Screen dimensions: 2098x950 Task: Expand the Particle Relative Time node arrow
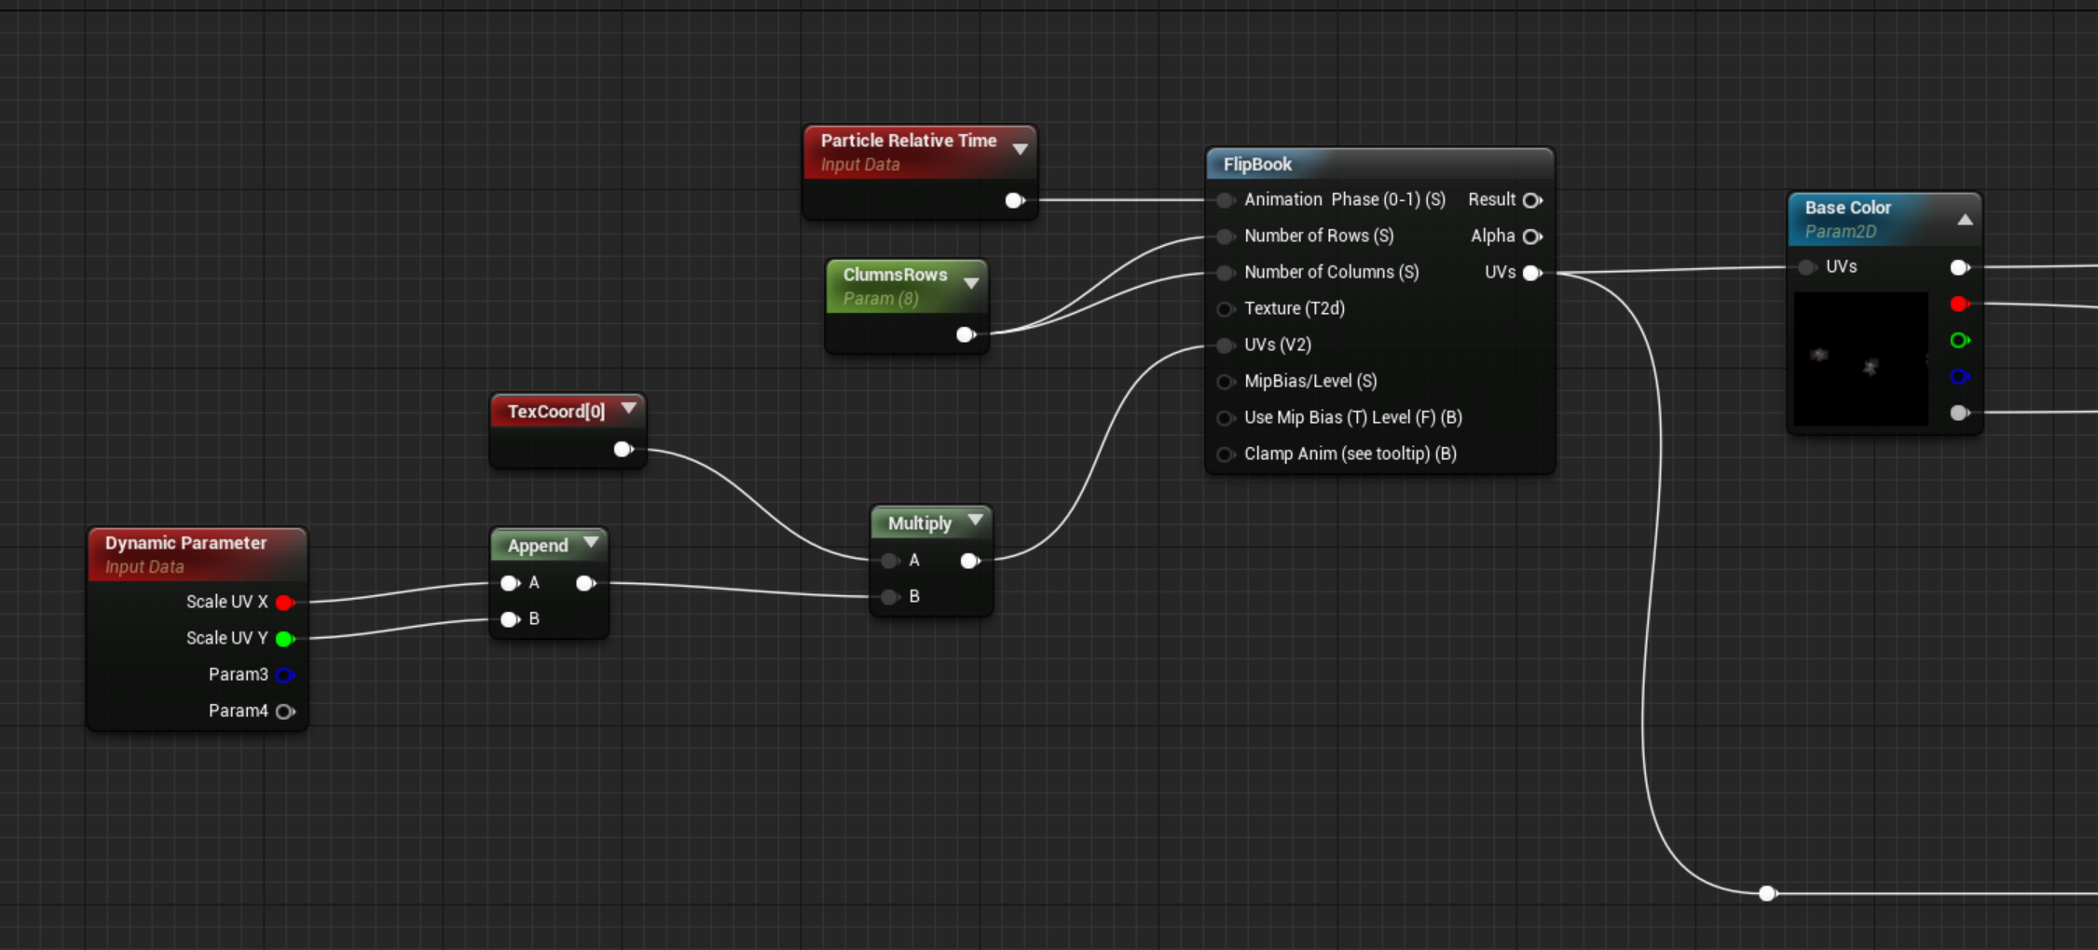(x=1021, y=150)
